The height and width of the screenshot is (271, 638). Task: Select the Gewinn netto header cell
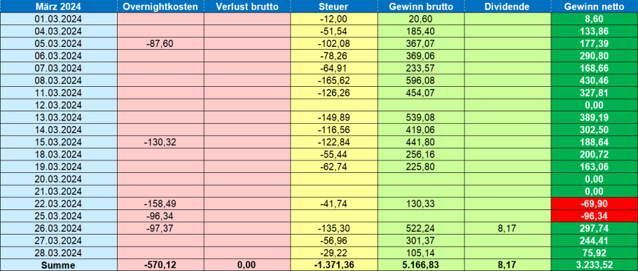(x=595, y=6)
